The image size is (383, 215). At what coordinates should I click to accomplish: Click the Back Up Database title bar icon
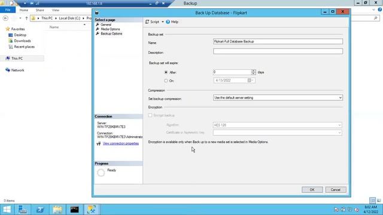pyautogui.click(x=97, y=13)
